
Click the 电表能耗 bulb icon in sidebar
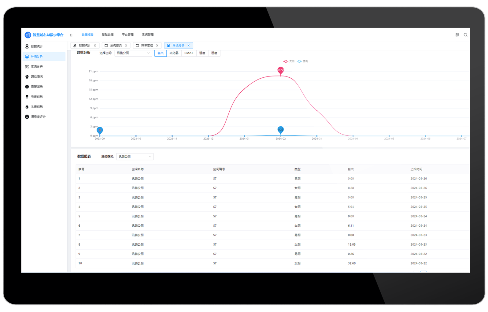27,97
